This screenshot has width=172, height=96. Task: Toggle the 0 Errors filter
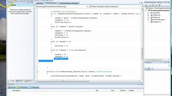[12, 87]
